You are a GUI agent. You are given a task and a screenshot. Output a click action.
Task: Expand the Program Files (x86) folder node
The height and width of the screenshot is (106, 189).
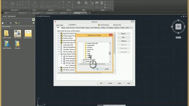pyautogui.click(x=84, y=43)
